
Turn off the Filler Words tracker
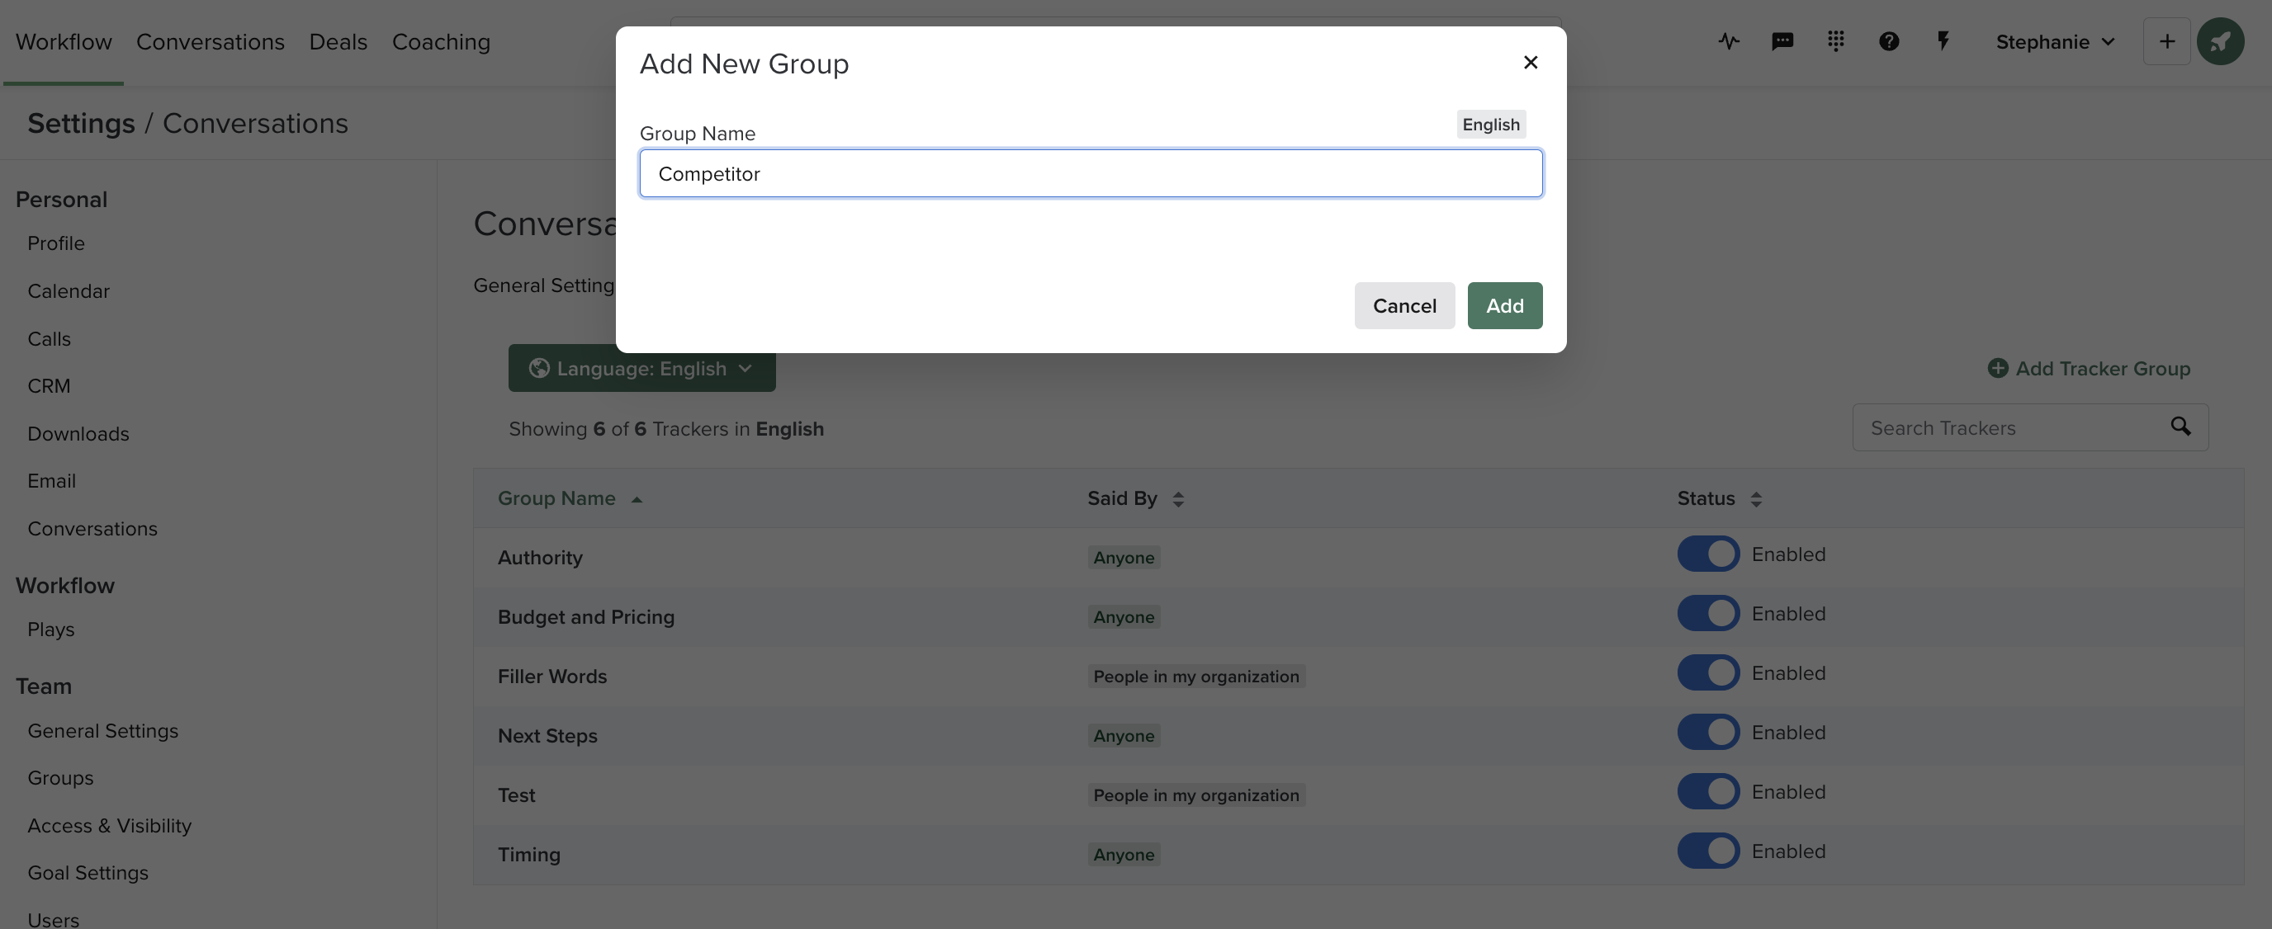(1707, 672)
